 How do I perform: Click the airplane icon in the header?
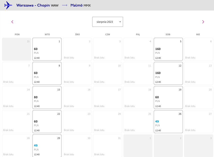[8, 5]
